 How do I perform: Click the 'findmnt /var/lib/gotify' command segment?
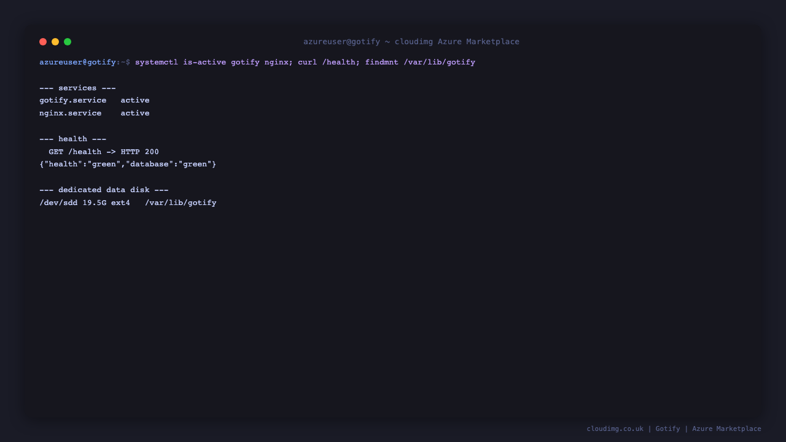[420, 62]
